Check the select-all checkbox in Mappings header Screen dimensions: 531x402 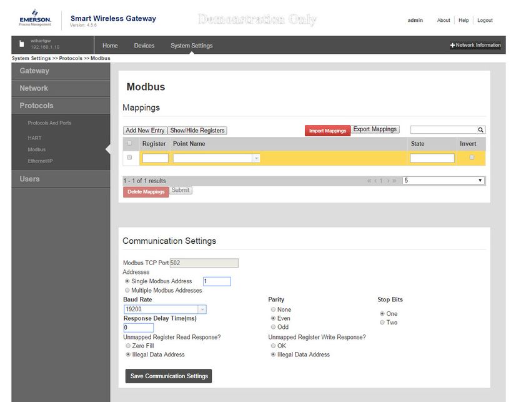tap(129, 143)
